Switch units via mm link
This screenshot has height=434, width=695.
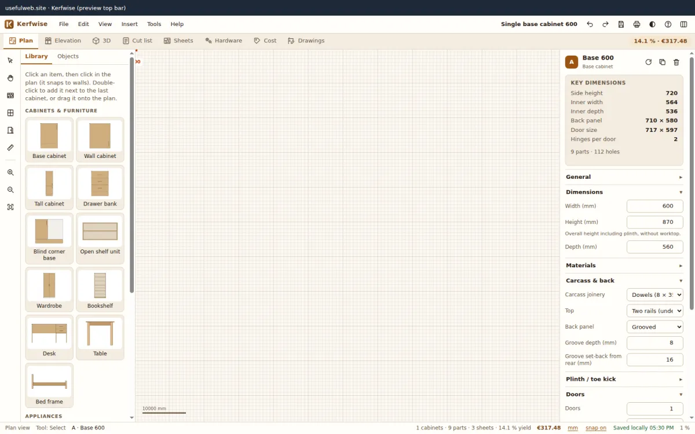pyautogui.click(x=572, y=428)
